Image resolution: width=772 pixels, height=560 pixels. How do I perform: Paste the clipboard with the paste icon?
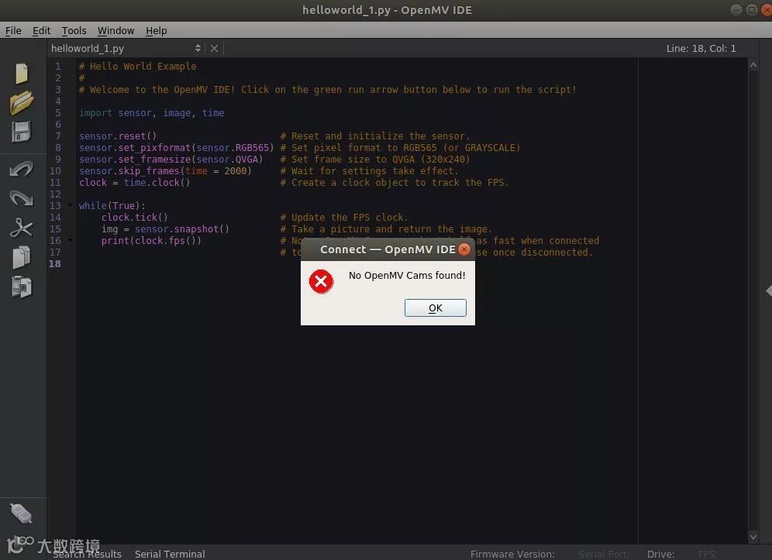click(22, 287)
